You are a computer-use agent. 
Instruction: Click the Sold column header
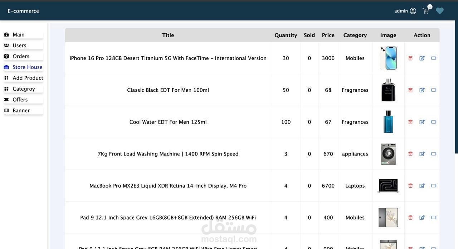309,35
